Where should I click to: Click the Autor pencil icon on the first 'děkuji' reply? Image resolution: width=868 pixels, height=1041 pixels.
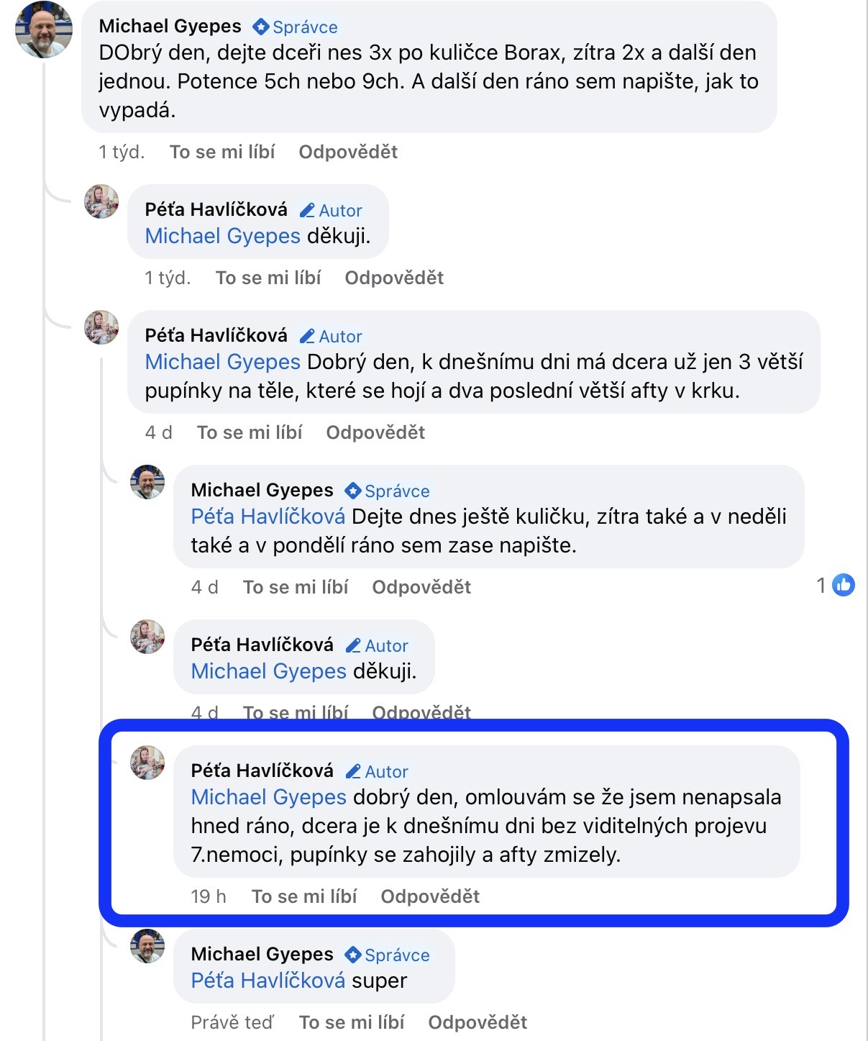click(307, 211)
